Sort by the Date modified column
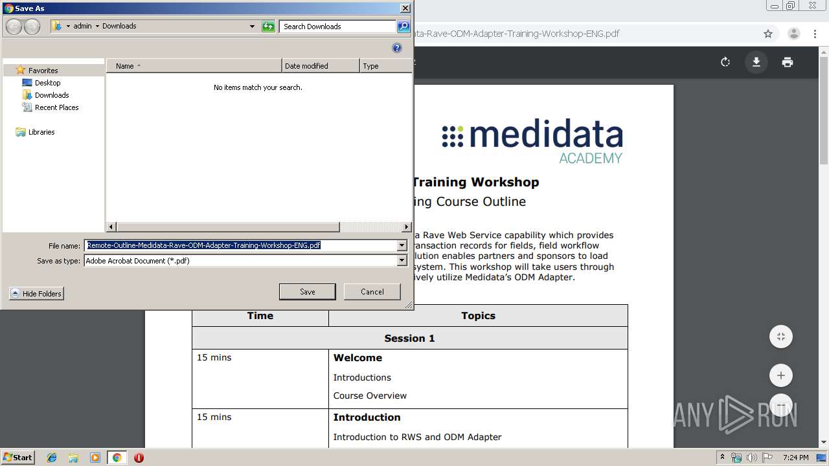The height and width of the screenshot is (466, 829). 321,66
